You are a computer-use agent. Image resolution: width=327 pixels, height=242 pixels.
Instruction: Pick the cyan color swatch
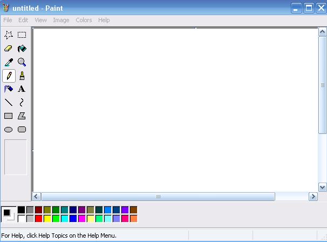point(65,219)
